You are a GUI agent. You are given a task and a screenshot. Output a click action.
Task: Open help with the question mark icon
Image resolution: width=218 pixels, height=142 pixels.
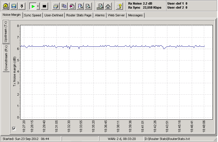coord(119,6)
